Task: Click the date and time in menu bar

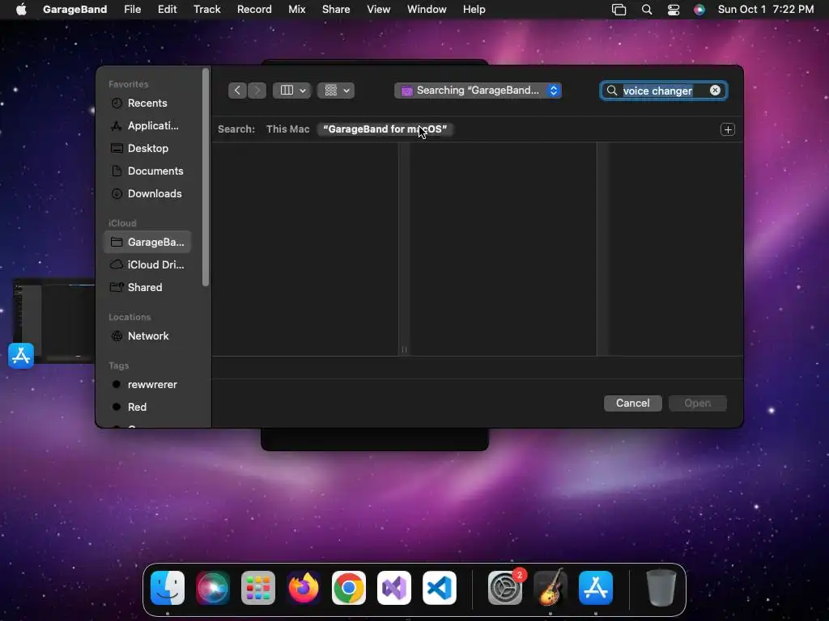Action: coord(766,10)
